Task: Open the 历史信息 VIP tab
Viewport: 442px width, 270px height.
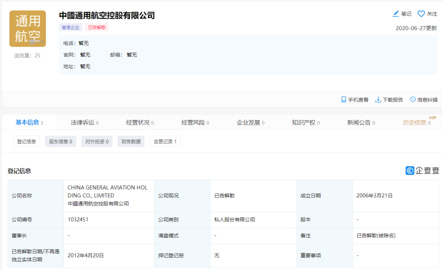Action: (x=417, y=123)
